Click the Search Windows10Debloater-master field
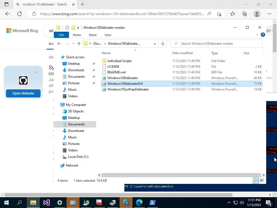277x208 pixels. pos(216,44)
